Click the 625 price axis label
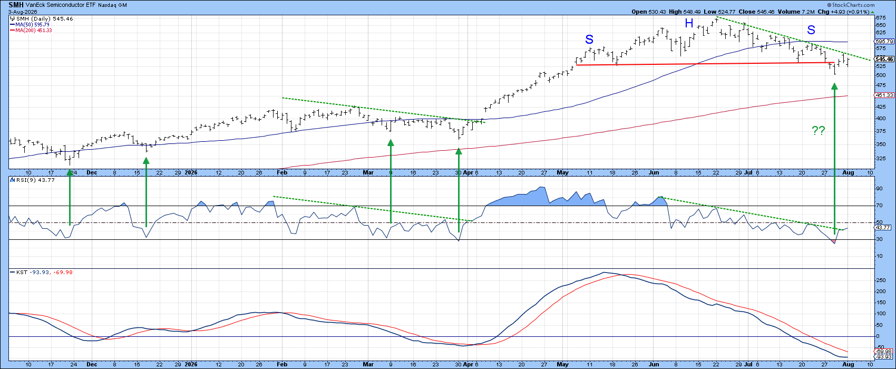896x369 pixels. coord(881,32)
